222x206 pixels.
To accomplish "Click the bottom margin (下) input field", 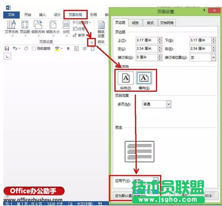I will [x=201, y=40].
